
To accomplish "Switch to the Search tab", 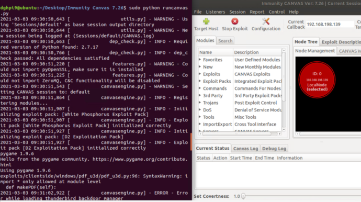I will tap(225, 41).
